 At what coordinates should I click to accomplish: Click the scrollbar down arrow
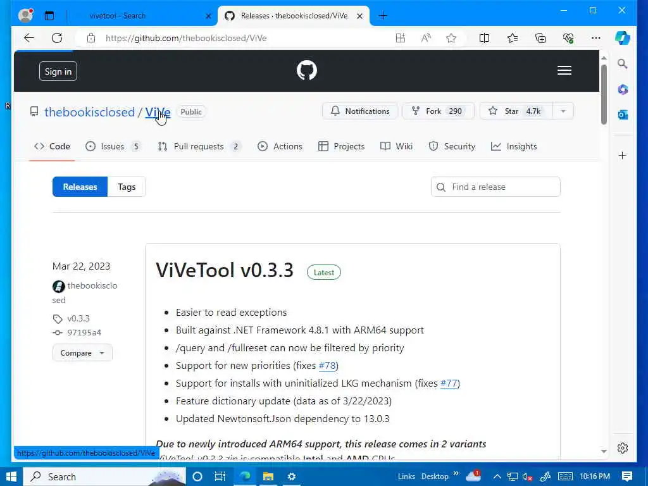coord(604,451)
